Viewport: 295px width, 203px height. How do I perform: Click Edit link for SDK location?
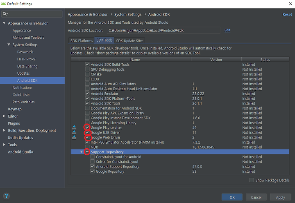[227, 30]
